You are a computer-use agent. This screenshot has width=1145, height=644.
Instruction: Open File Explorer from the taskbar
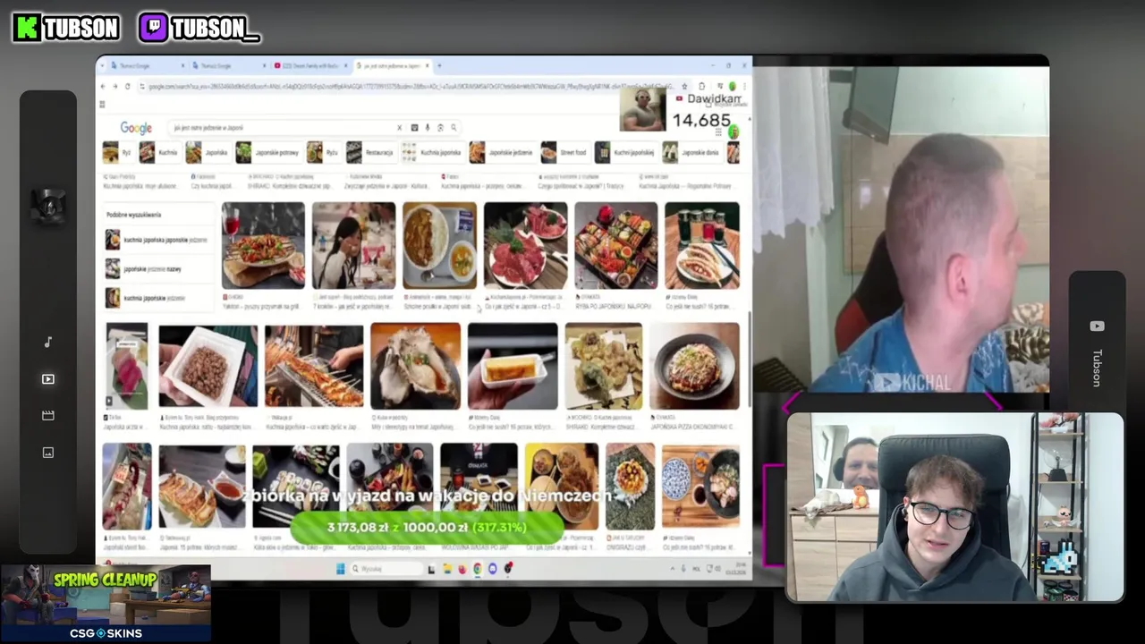coord(447,569)
